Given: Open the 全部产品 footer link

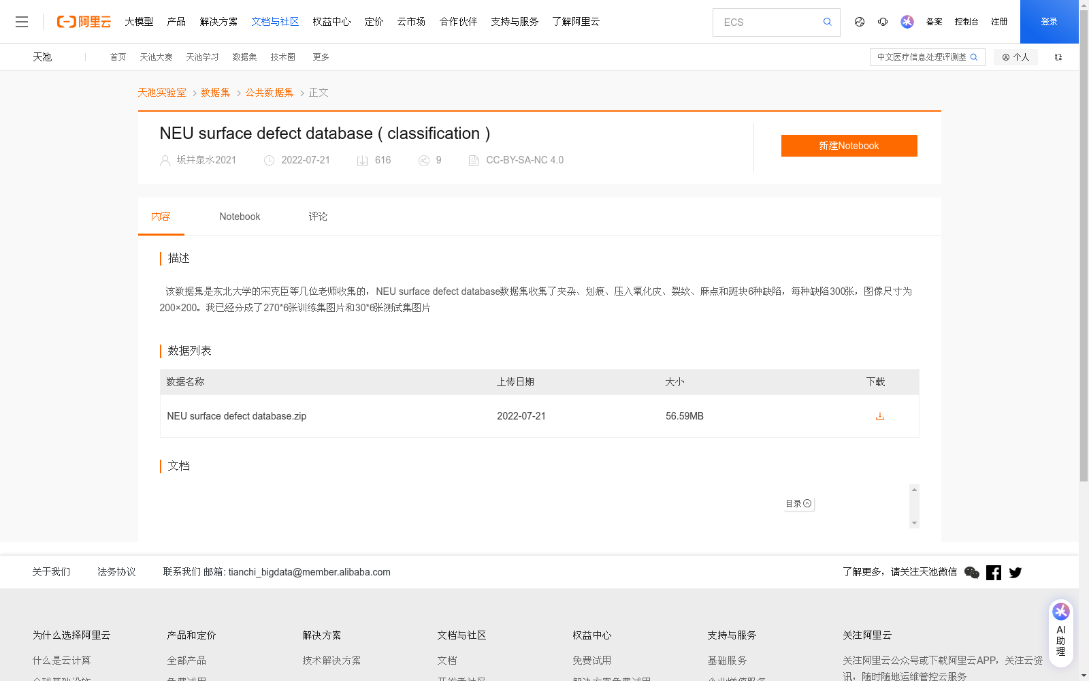Looking at the screenshot, I should tap(186, 661).
